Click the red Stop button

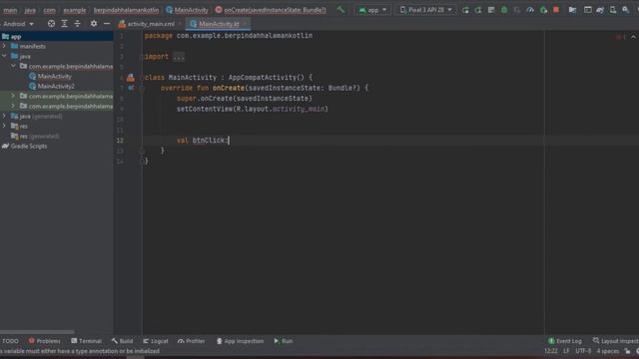[556, 10]
